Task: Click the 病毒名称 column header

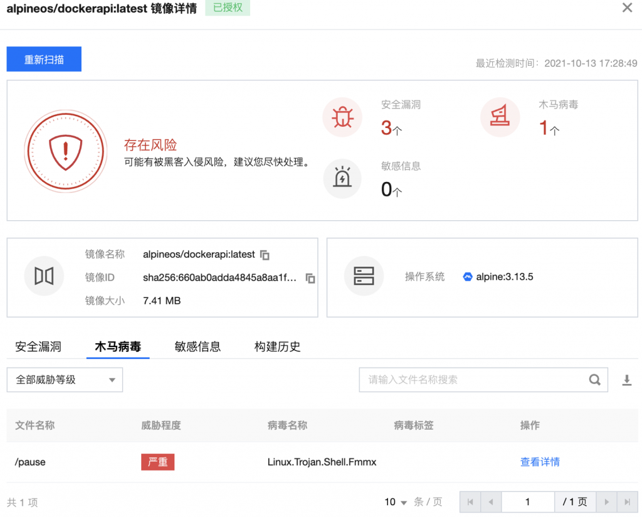Action: pyautogui.click(x=287, y=425)
